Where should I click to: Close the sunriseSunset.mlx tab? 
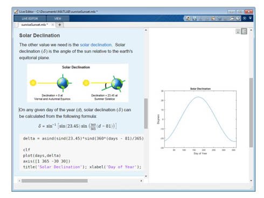tap(53, 25)
